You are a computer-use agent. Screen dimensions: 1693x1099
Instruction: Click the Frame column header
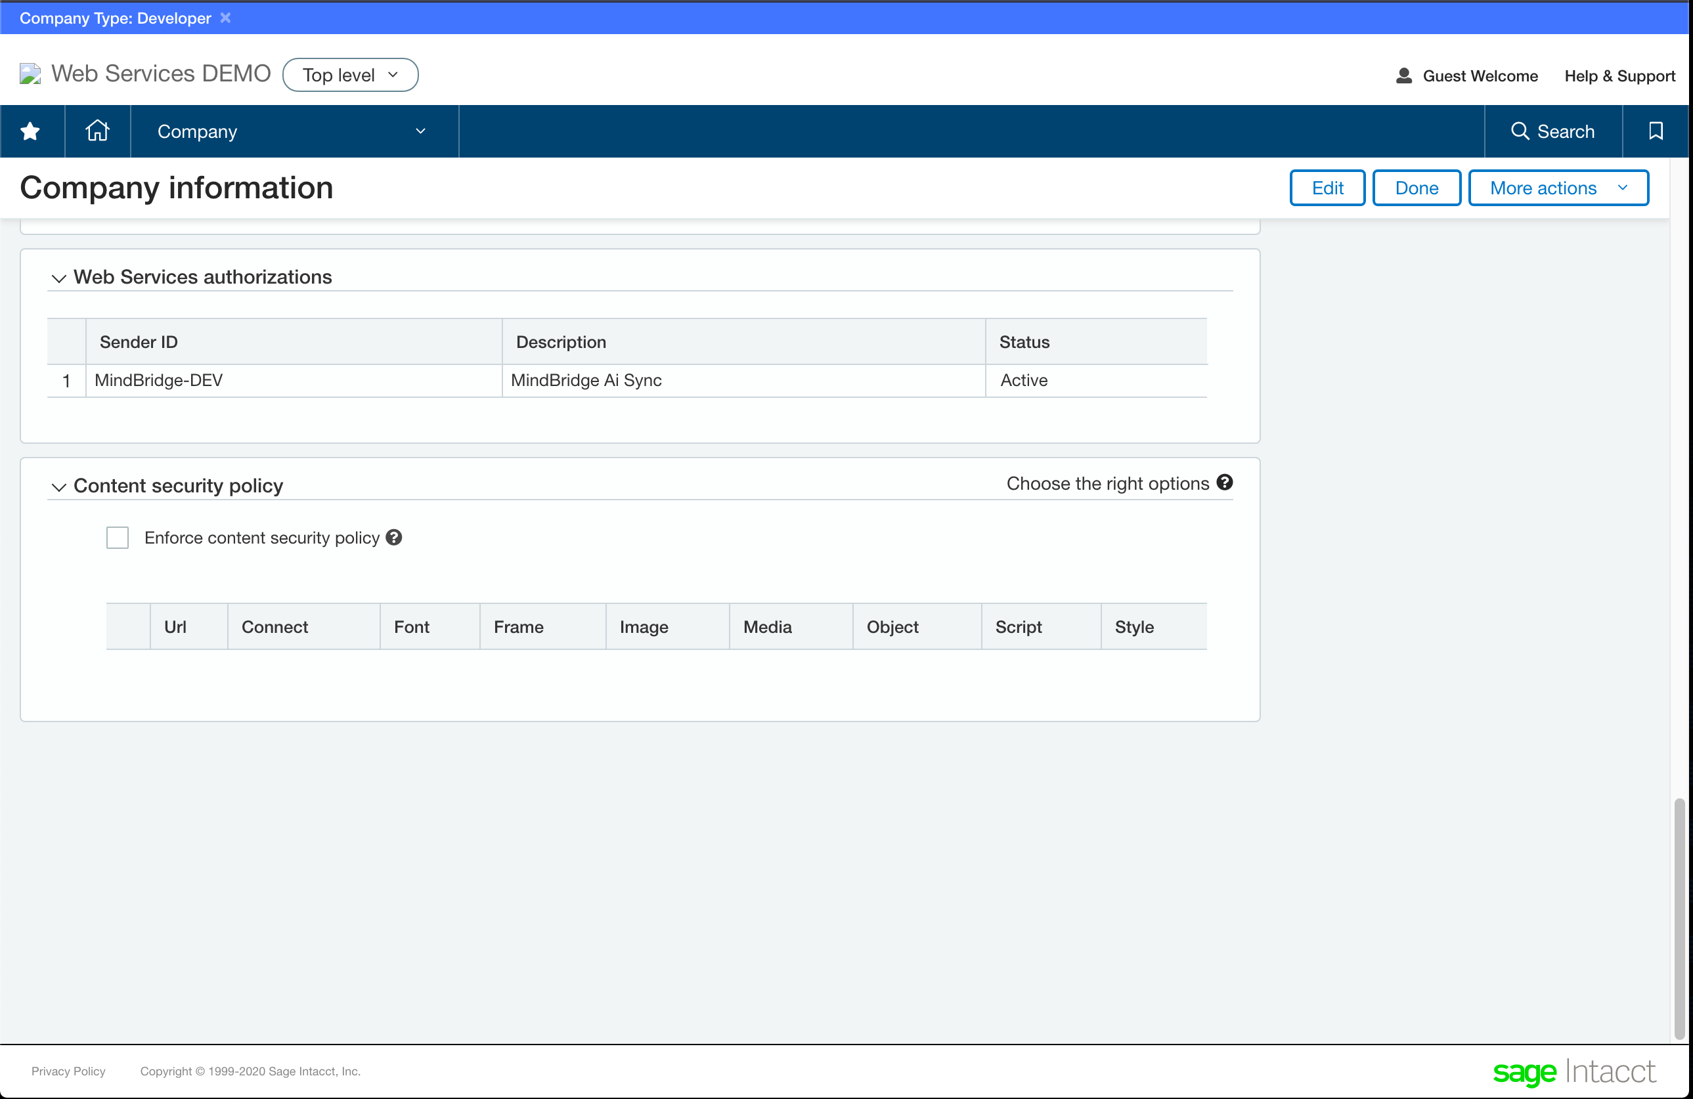click(542, 627)
